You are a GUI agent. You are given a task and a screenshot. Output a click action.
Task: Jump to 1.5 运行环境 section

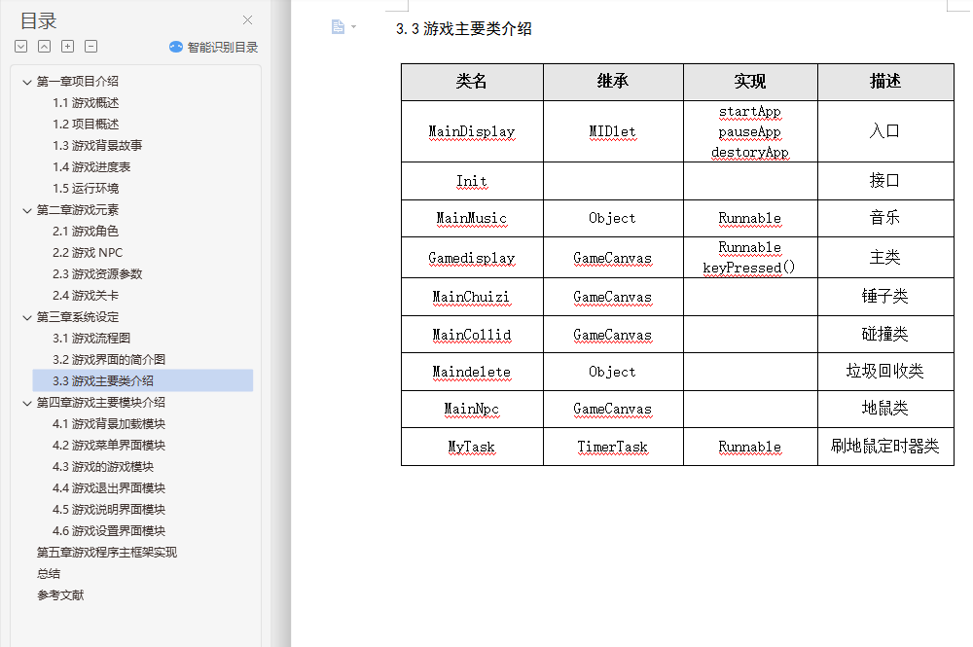86,189
